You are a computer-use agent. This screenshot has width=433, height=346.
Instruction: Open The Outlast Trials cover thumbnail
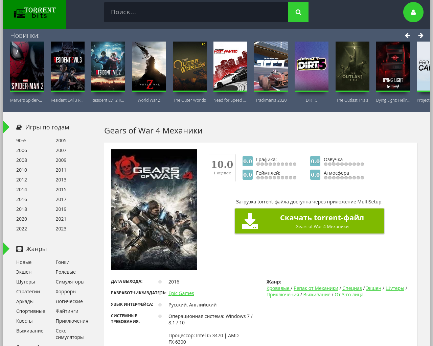352,67
